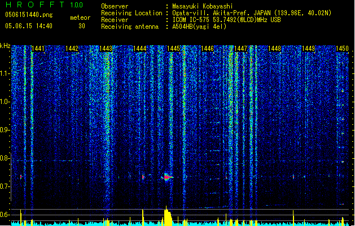Click the timestamp 05.06.15 14:40
355x226 pixels.
click(x=29, y=26)
